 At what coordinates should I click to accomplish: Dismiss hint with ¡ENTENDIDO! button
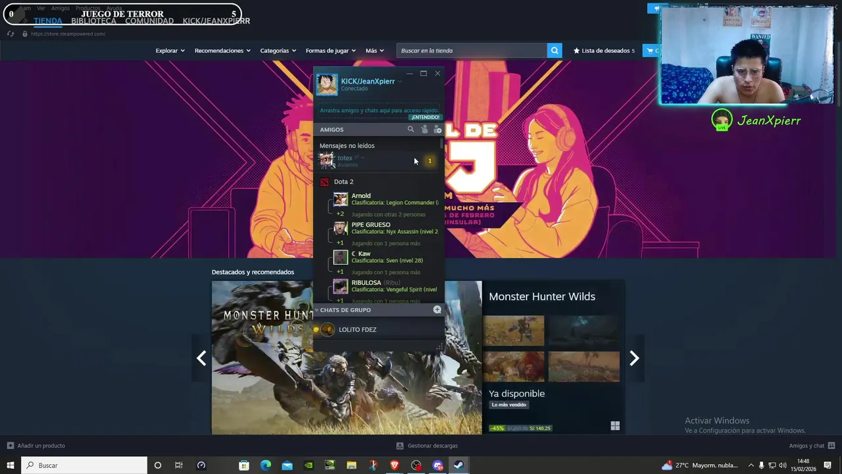[426, 117]
